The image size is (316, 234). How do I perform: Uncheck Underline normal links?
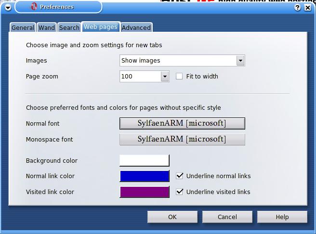[x=180, y=176]
